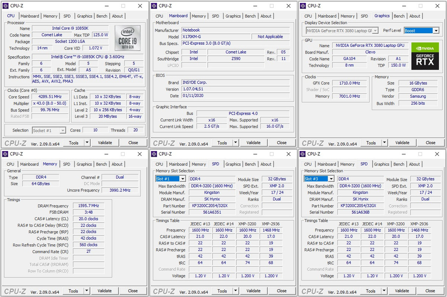447x297 pixels.
Task: Click CPU-Z title icon in the Slot #3 SPD window
Action: tap(303, 154)
